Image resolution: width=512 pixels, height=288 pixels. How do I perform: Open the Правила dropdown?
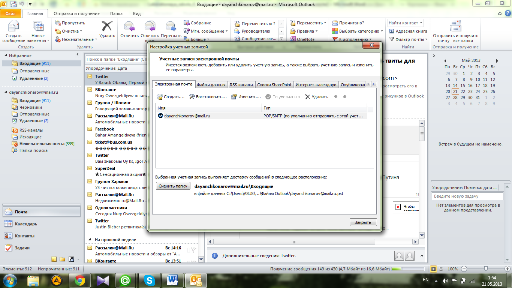pos(305,31)
